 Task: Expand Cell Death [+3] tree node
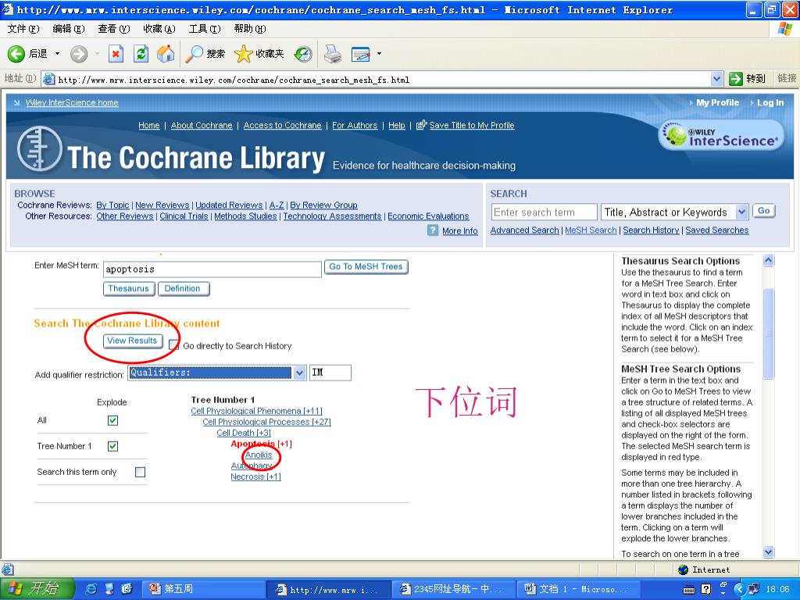[x=244, y=433]
